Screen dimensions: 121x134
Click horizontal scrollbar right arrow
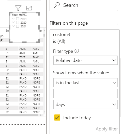[x=41, y=115]
